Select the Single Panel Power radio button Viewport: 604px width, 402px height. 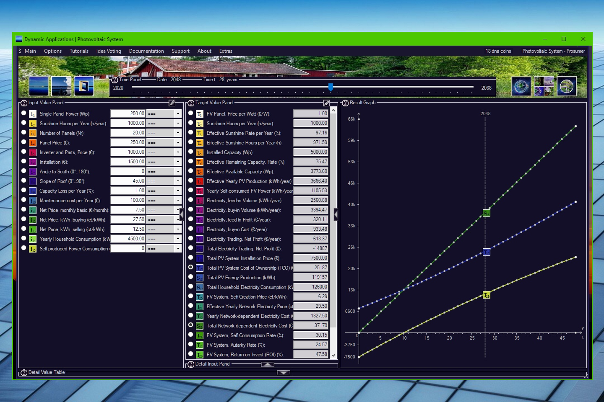(x=23, y=113)
